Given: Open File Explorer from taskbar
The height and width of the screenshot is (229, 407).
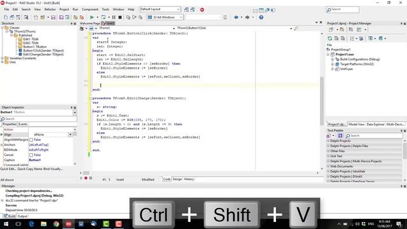Looking at the screenshot, I should [44, 224].
